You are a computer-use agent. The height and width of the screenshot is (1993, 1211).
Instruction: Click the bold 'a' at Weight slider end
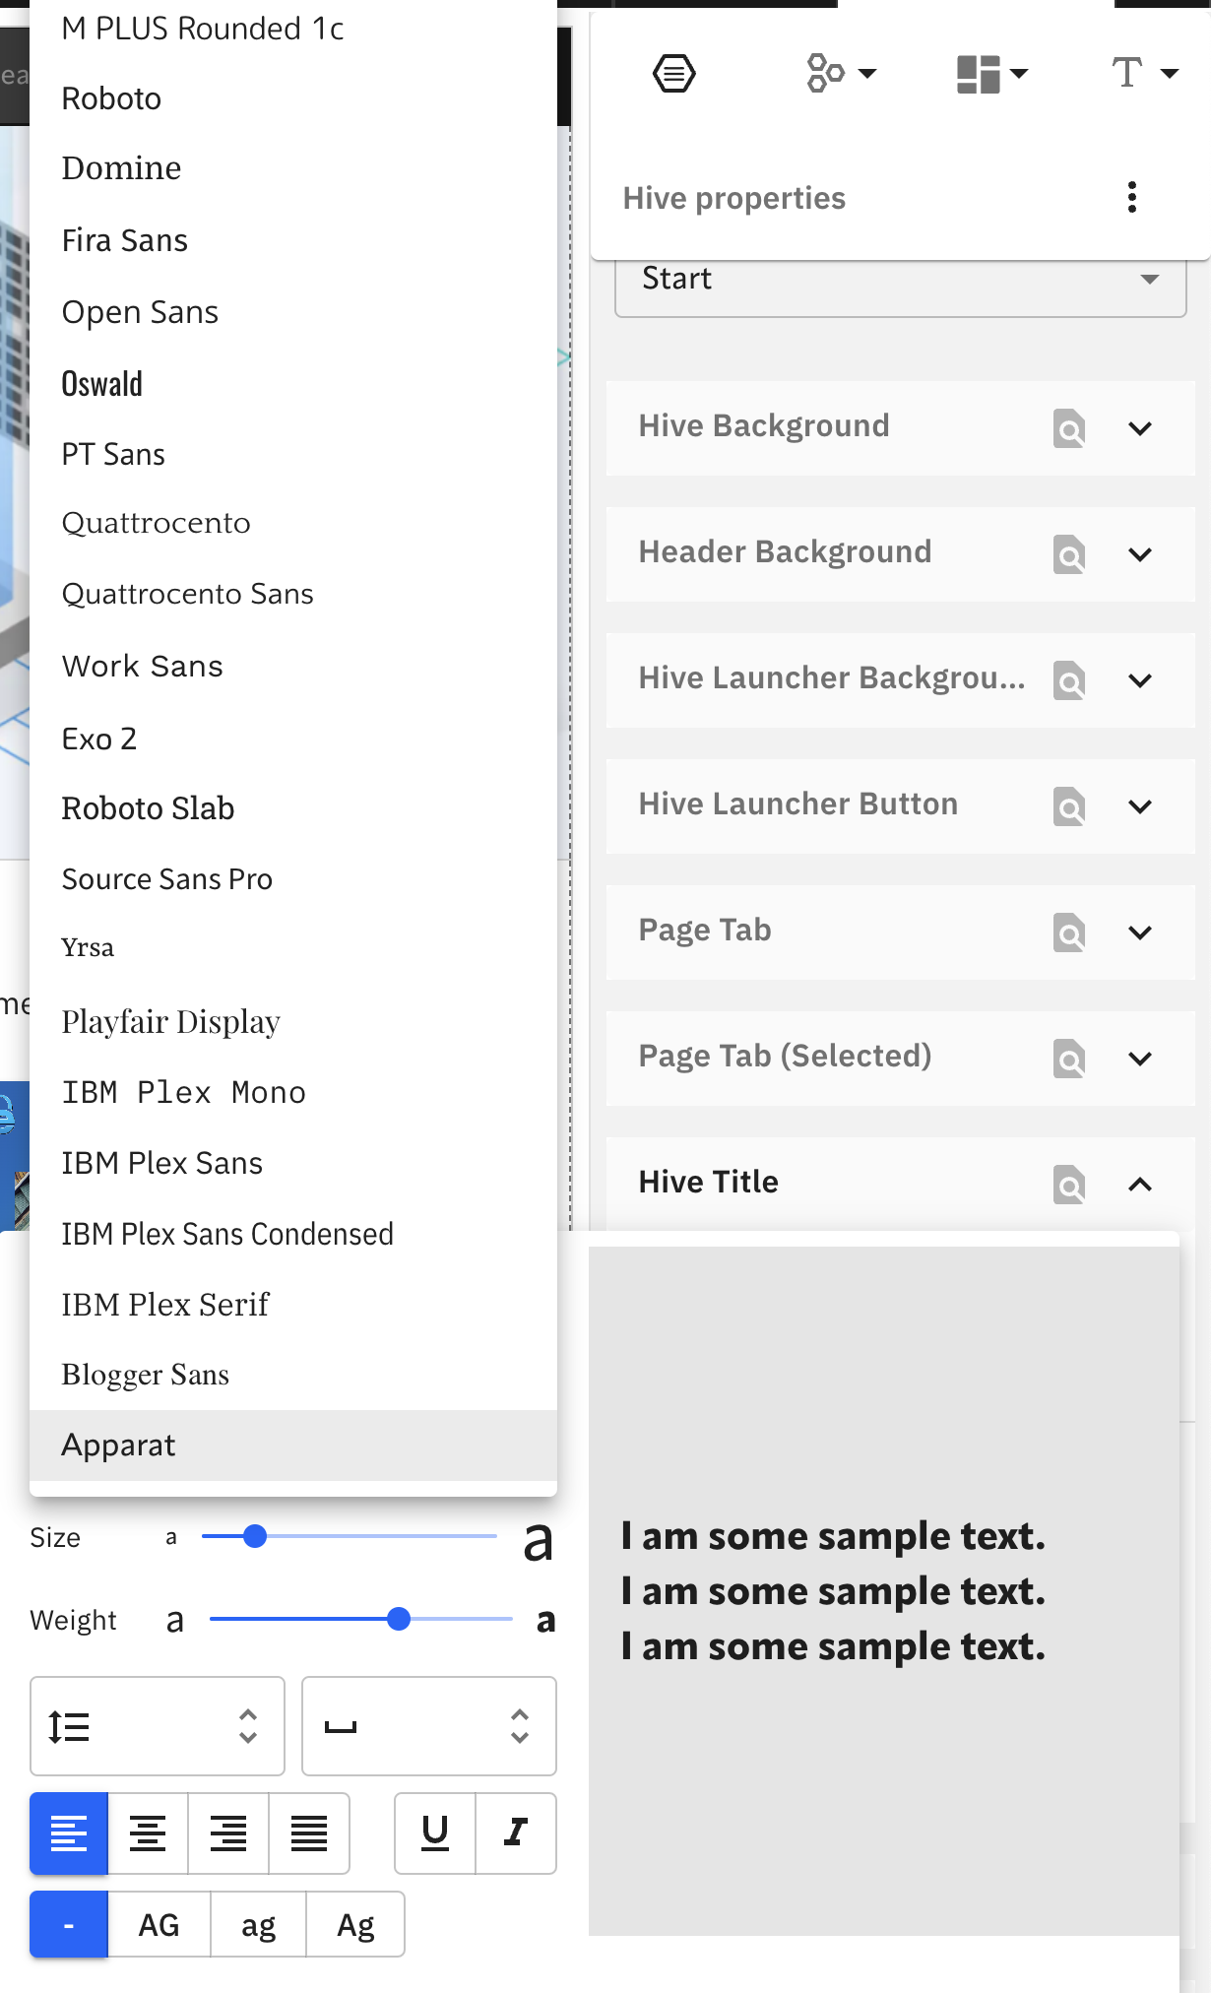tap(545, 1620)
